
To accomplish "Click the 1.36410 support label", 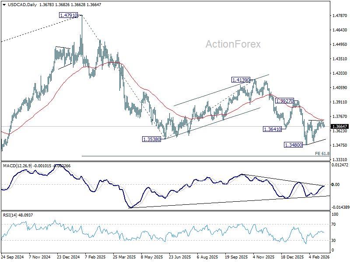I will click(x=272, y=129).
